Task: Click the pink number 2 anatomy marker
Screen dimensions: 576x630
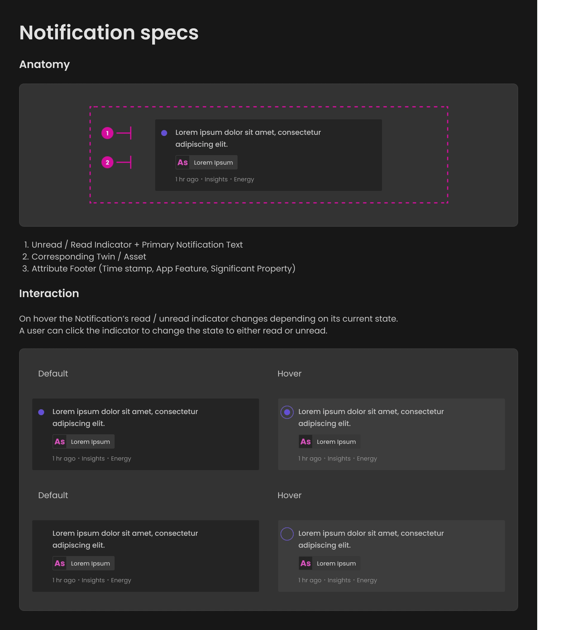Action: click(x=107, y=163)
